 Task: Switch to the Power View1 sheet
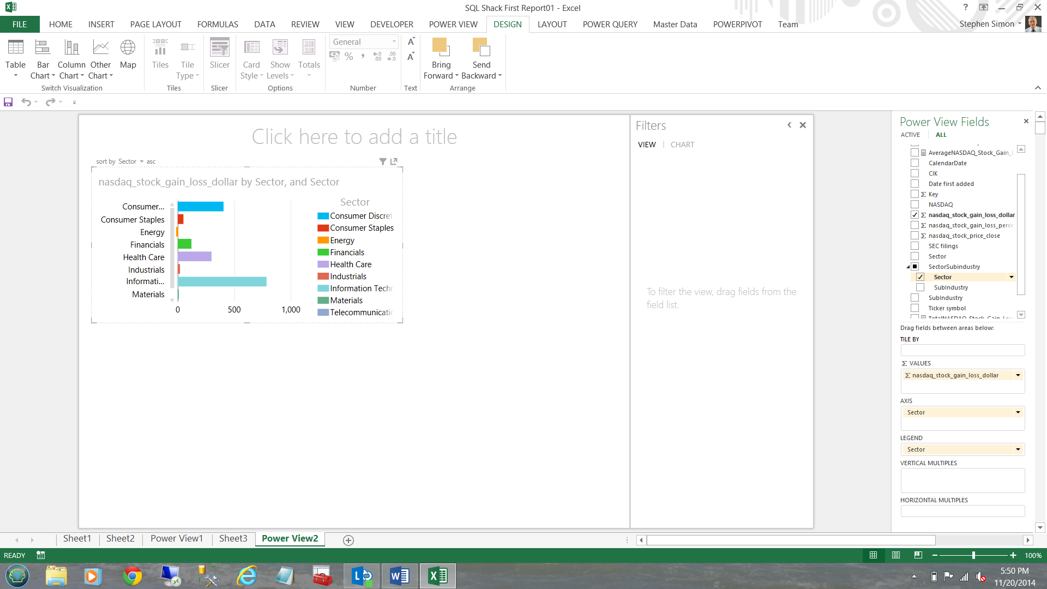click(x=177, y=539)
